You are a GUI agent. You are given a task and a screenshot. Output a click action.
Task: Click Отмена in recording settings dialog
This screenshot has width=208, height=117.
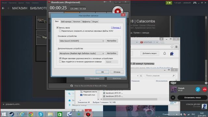pyautogui.click(x=117, y=72)
